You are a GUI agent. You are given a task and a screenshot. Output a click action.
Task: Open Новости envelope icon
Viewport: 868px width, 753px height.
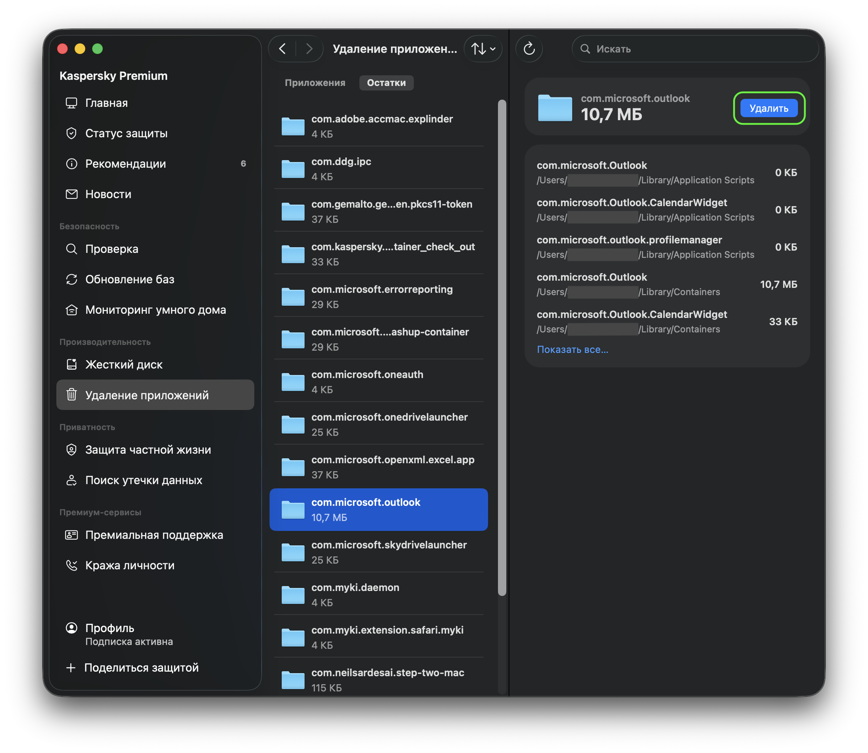[72, 194]
